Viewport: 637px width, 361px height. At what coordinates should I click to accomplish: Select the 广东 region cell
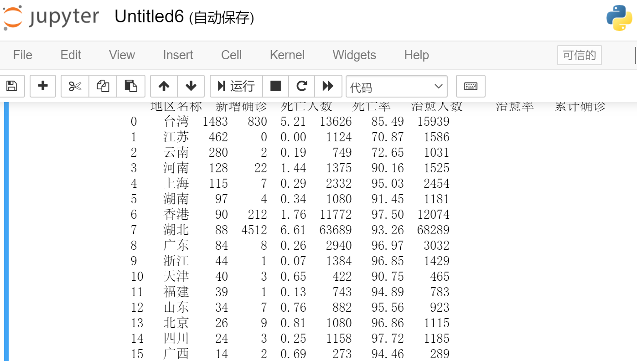click(x=176, y=245)
